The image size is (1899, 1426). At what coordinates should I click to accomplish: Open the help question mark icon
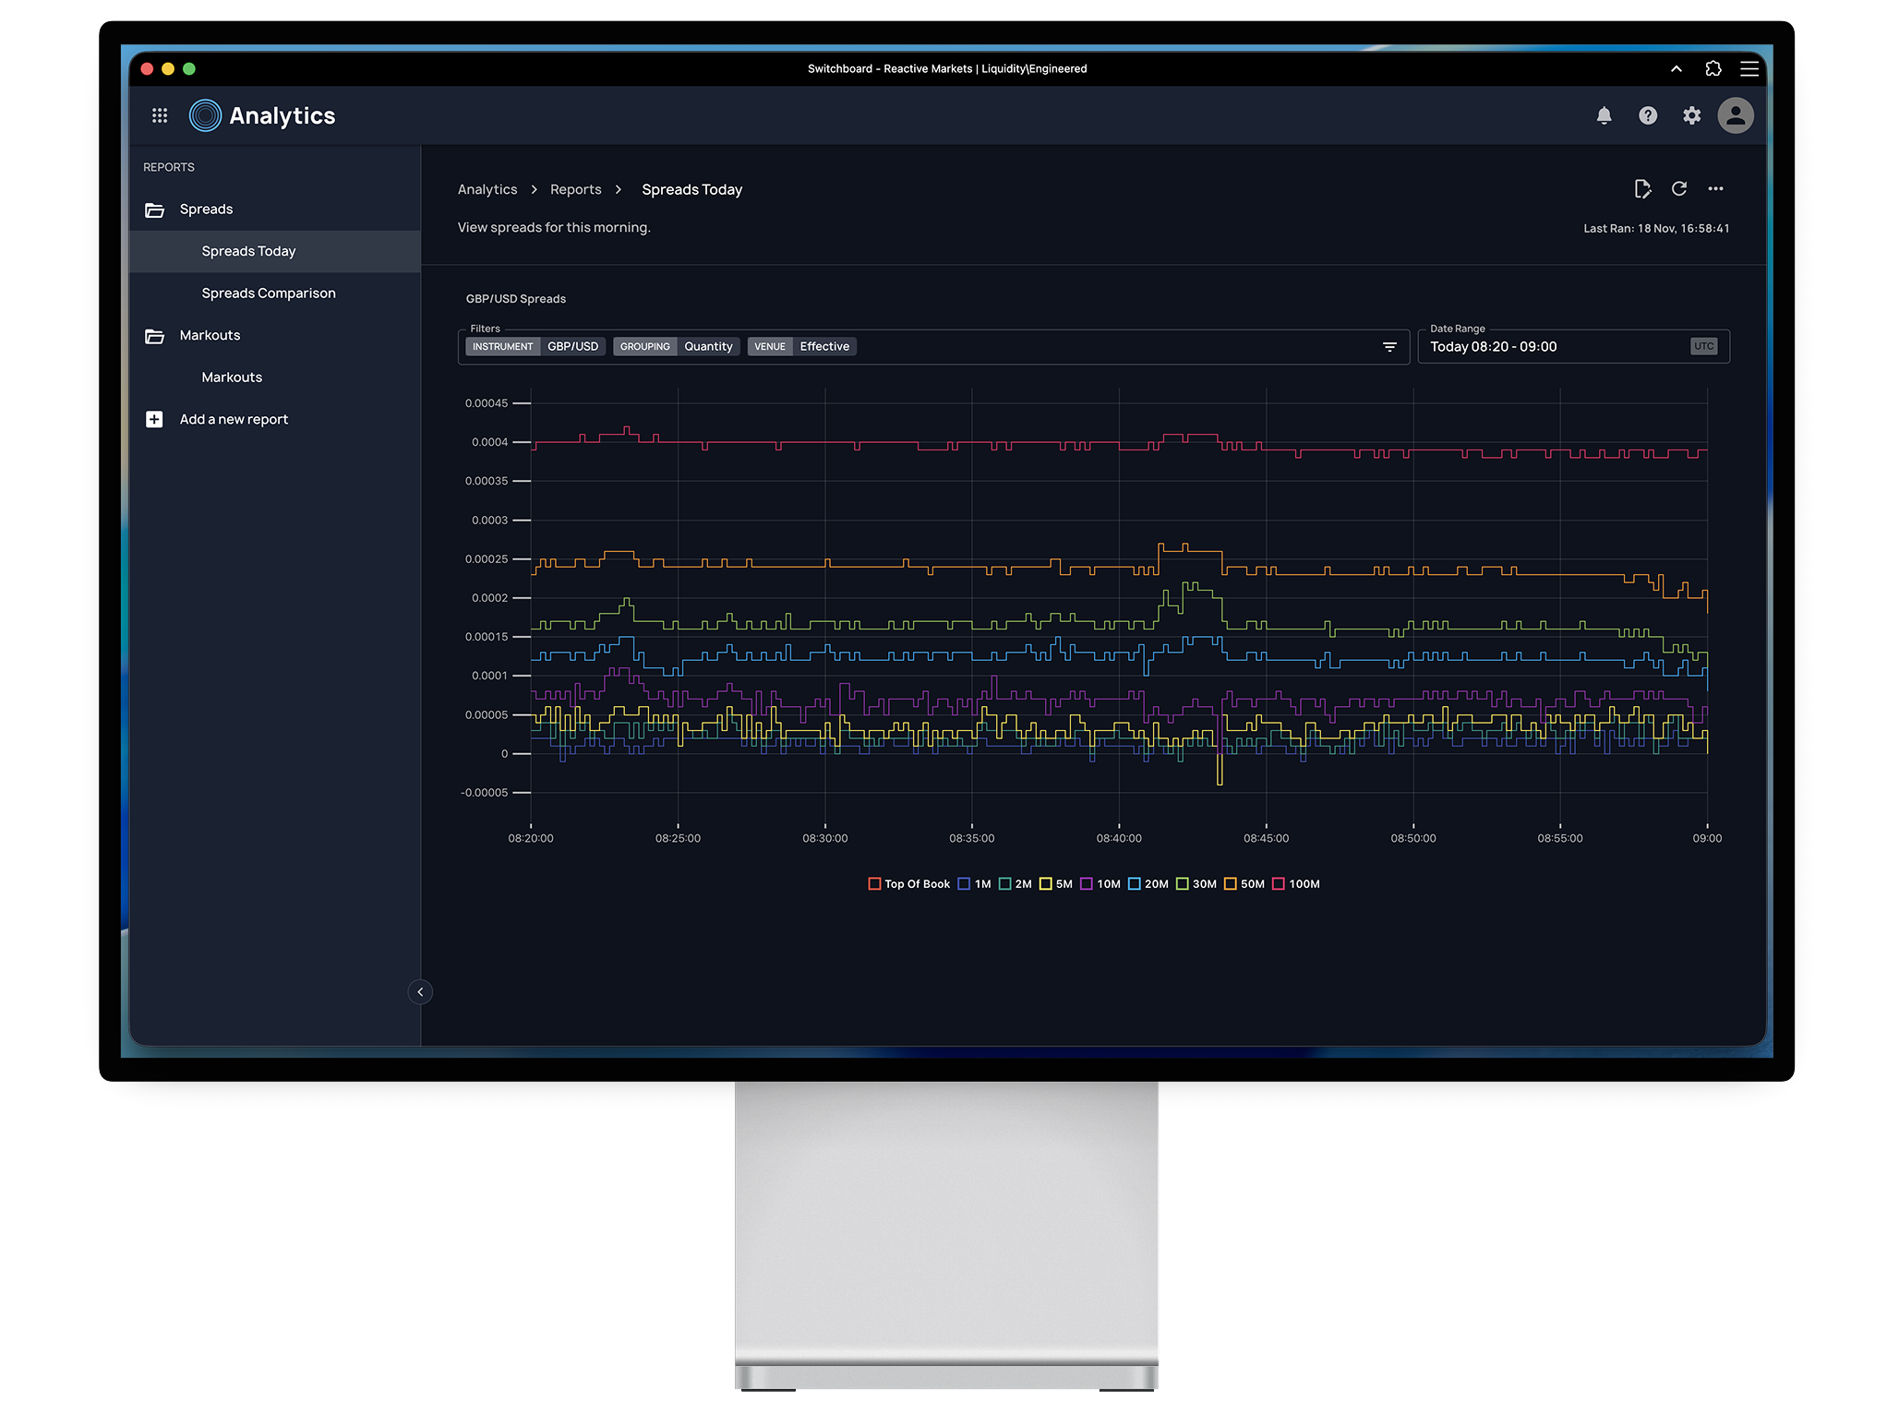(1648, 115)
